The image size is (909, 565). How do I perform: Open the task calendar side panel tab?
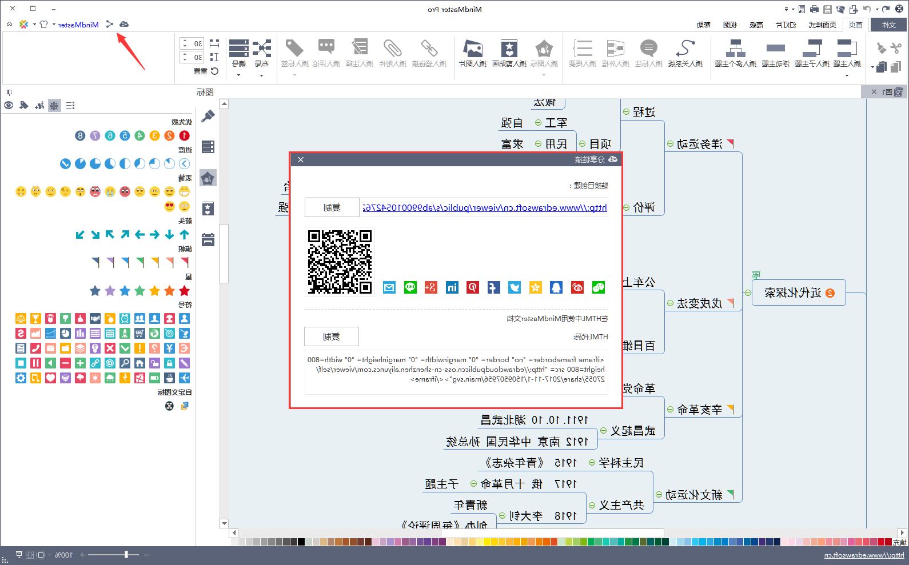pos(208,239)
